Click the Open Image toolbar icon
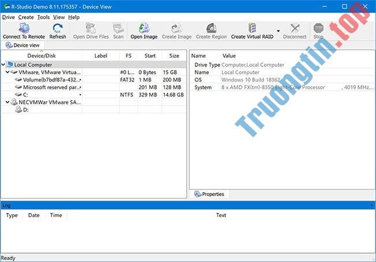376x262 pixels. (x=144, y=28)
